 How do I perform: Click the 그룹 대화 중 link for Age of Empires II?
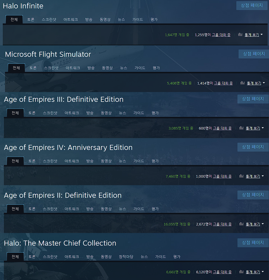tap(222, 224)
